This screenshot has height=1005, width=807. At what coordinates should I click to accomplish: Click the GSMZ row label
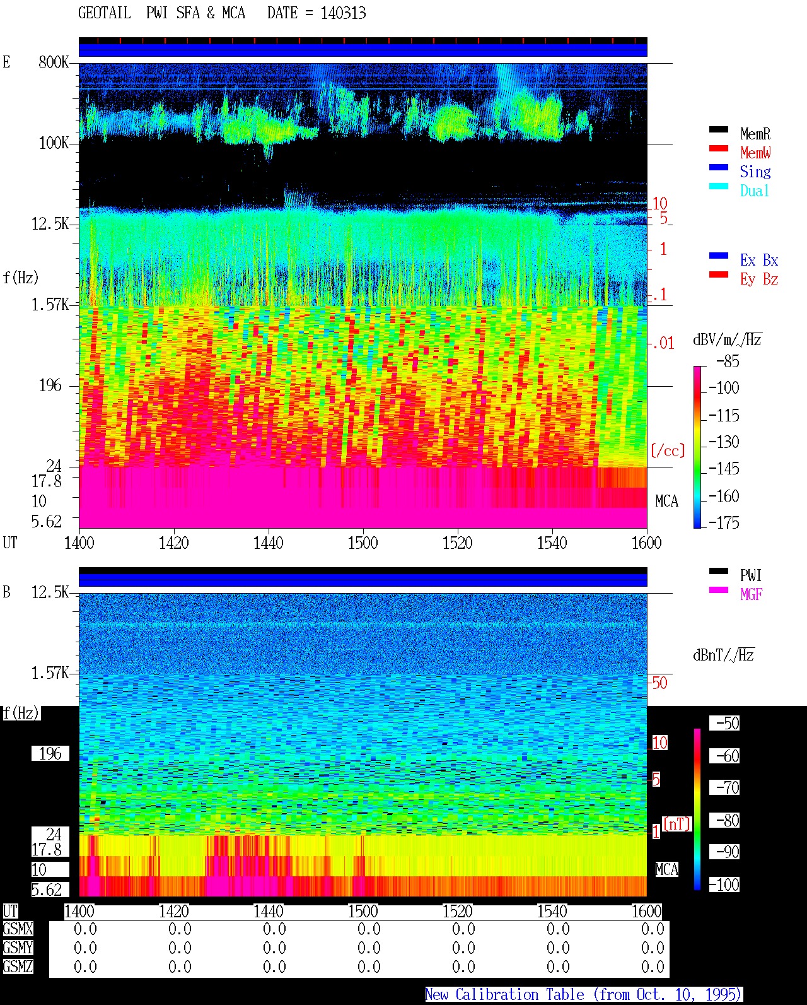point(18,967)
